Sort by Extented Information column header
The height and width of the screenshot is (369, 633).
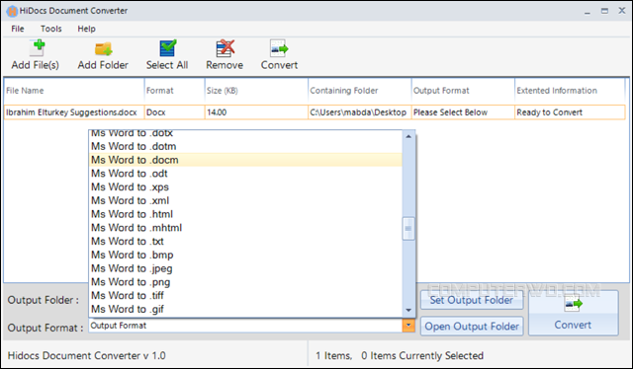click(x=570, y=91)
